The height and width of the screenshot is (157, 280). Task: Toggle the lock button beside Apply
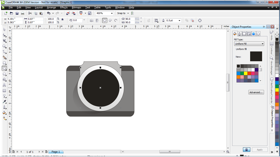246,150
